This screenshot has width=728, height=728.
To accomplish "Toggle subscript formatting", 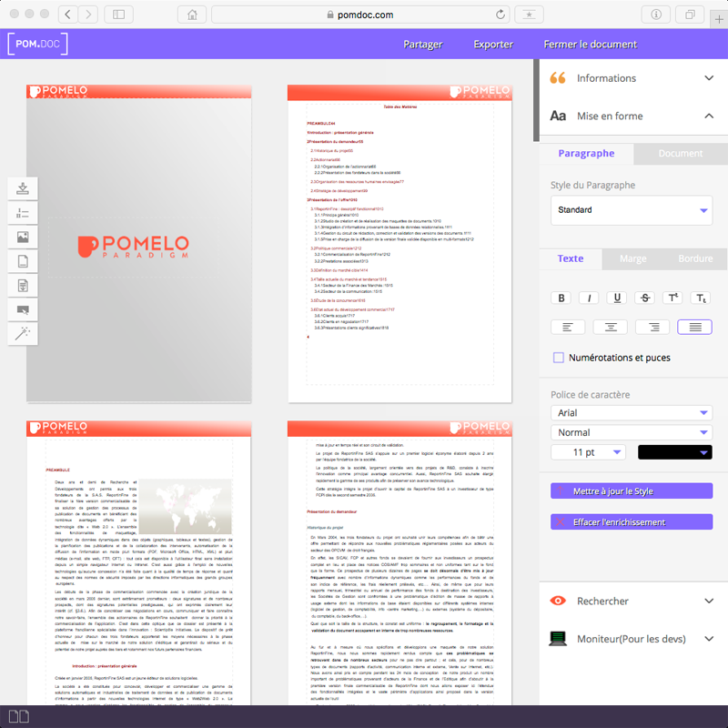I will 701,298.
